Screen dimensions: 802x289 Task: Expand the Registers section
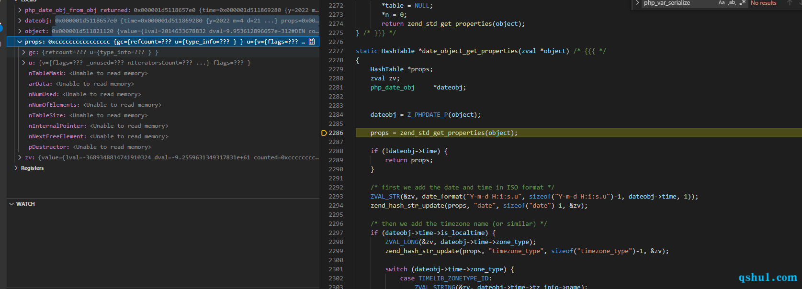point(16,168)
